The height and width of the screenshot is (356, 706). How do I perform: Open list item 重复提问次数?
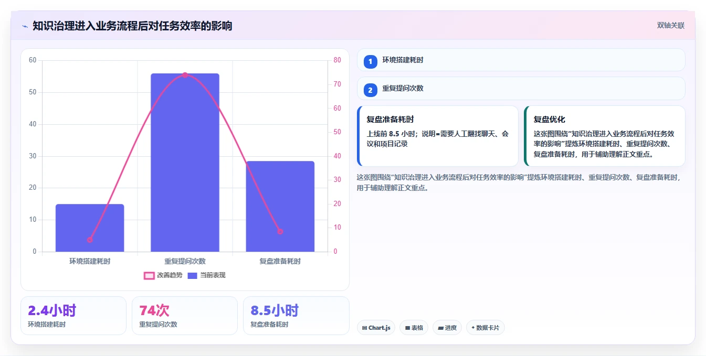click(521, 89)
